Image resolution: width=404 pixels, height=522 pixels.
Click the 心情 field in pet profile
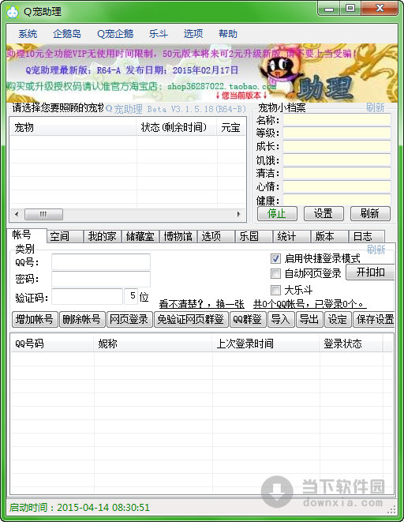point(336,186)
